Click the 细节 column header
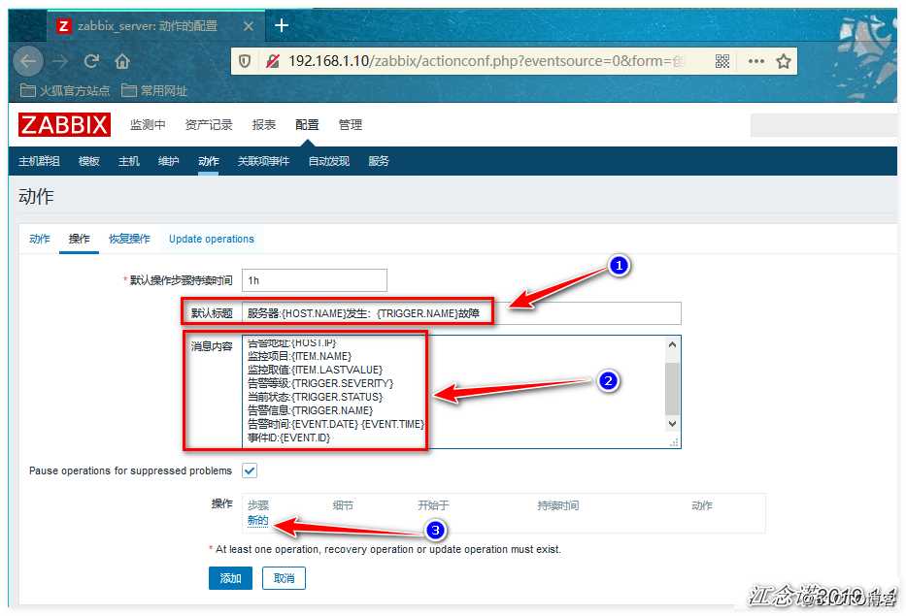The image size is (906, 616). click(343, 505)
